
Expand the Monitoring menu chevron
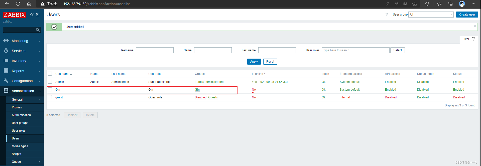pyautogui.click(x=40, y=41)
